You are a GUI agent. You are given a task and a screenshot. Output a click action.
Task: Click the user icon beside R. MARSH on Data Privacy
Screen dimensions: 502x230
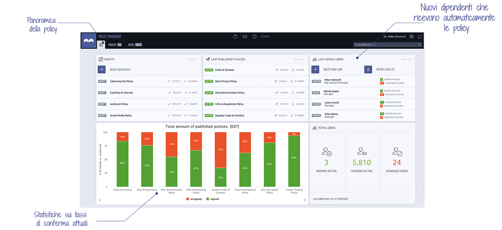(x=292, y=81)
